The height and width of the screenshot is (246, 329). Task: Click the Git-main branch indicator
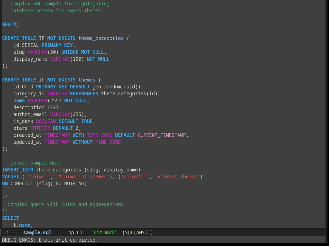(105, 232)
